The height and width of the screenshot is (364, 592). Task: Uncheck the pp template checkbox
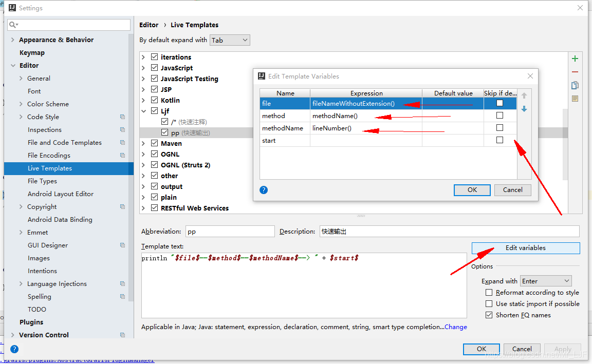tap(164, 132)
